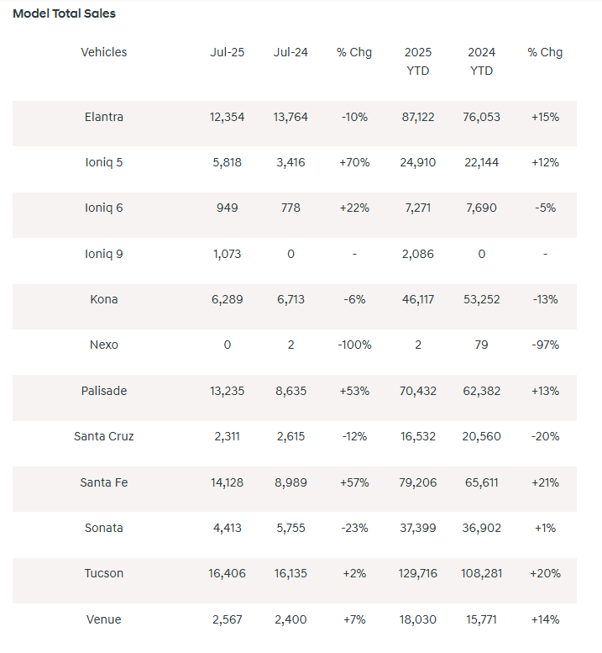Click the Kona row label
This screenshot has width=602, height=653.
tap(104, 299)
